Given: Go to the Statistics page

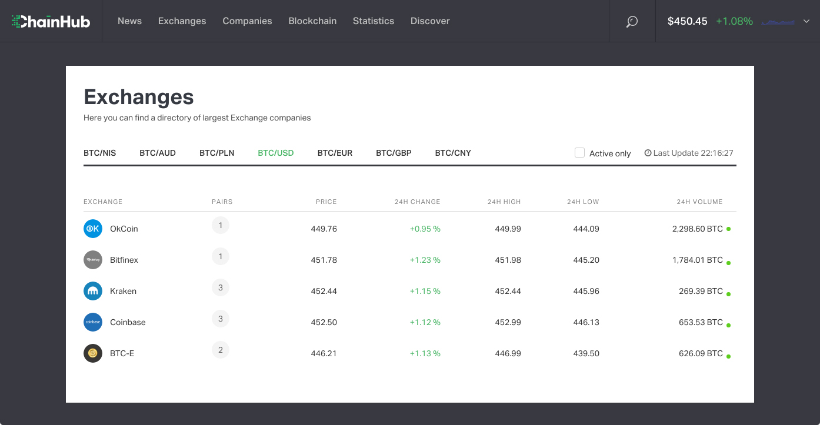Looking at the screenshot, I should pos(374,21).
